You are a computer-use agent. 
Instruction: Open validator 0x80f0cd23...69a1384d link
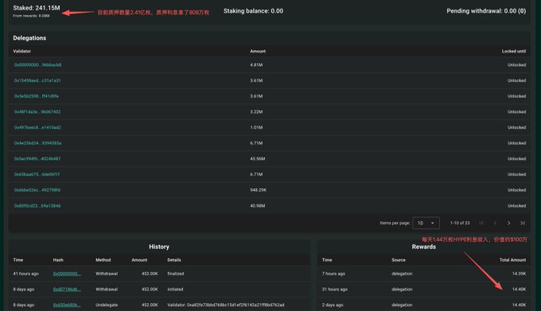pos(37,206)
